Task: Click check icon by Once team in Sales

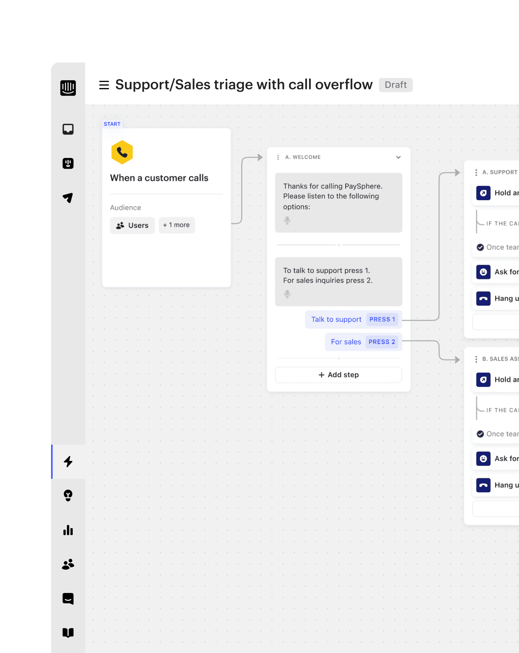Action: point(480,434)
